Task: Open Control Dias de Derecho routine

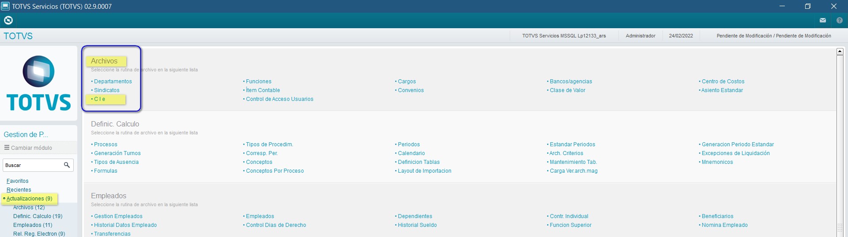Action: pos(276,225)
